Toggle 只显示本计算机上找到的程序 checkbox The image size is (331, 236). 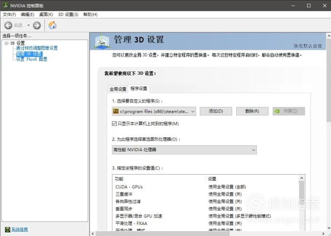coord(114,124)
